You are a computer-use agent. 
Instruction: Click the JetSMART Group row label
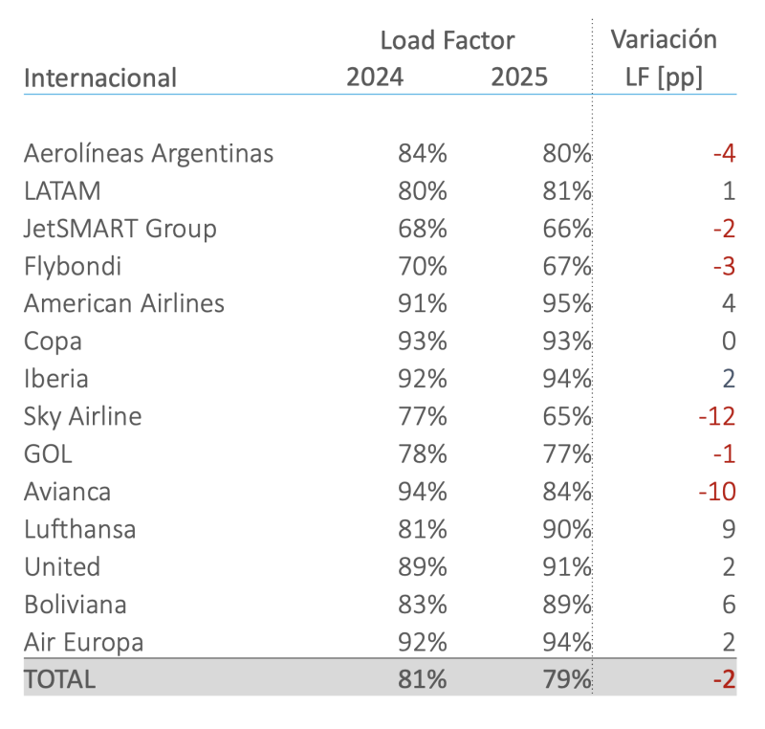[x=120, y=229]
